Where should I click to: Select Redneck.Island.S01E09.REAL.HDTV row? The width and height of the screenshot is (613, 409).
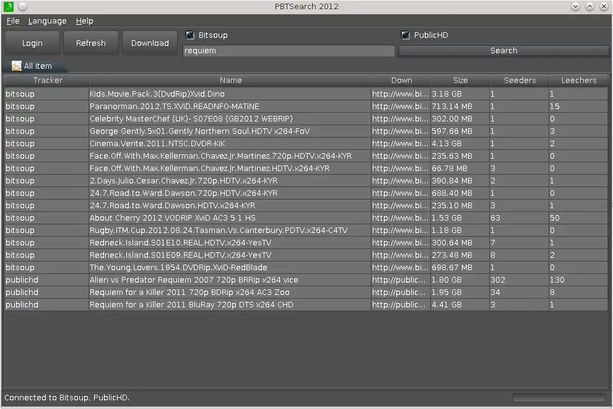[x=306, y=255]
